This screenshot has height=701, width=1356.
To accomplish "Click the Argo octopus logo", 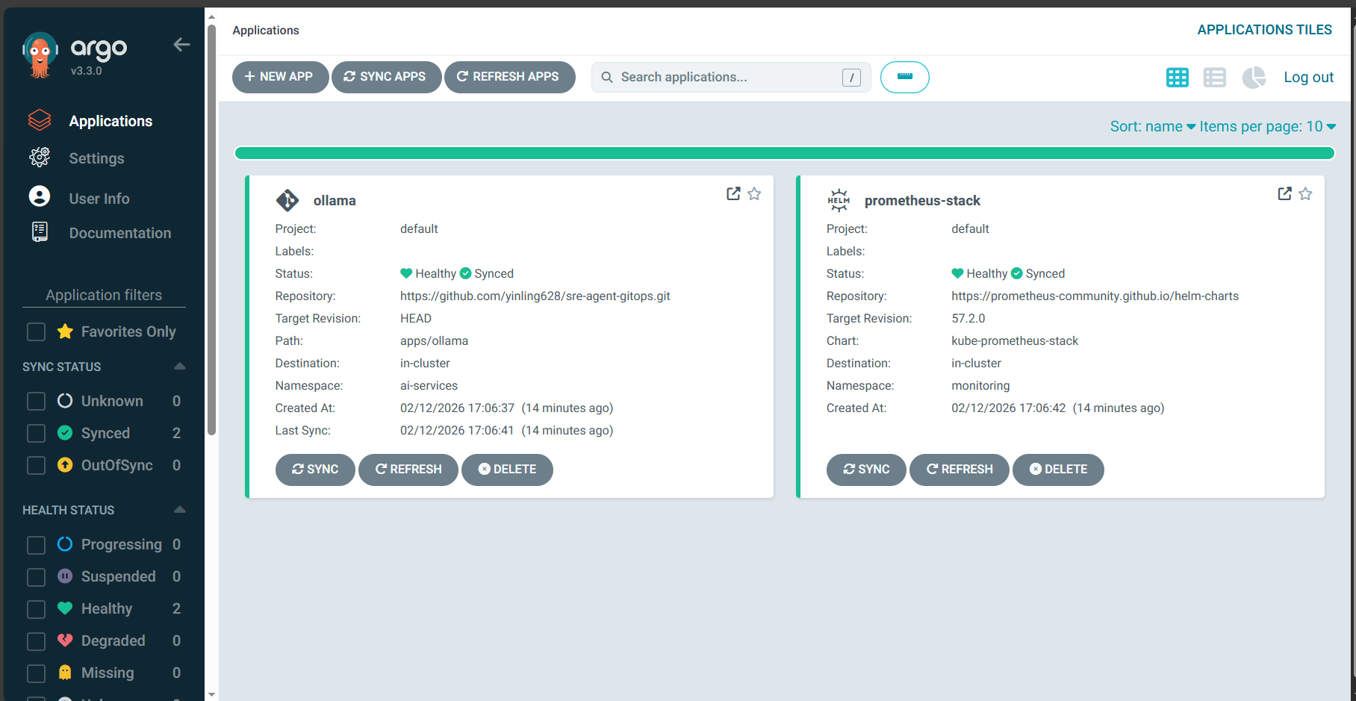I will [40, 54].
